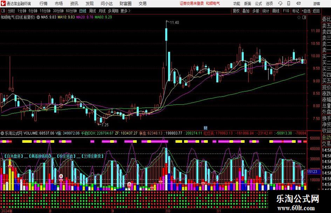Click the F10 company info button

tap(286, 11)
